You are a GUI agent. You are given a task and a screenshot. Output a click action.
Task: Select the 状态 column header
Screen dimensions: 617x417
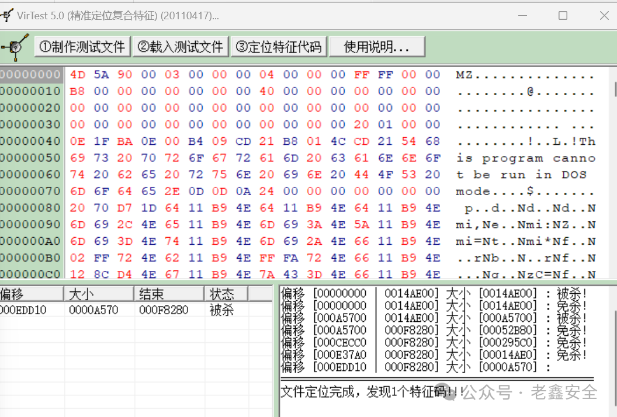(226, 294)
